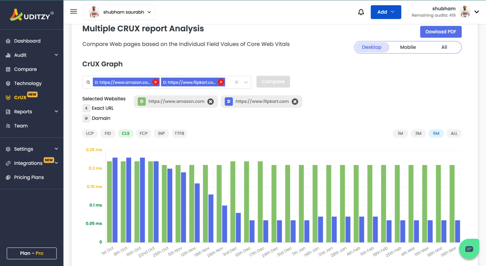
Task: Click the green bar for 1st Oct
Action: pos(110,202)
